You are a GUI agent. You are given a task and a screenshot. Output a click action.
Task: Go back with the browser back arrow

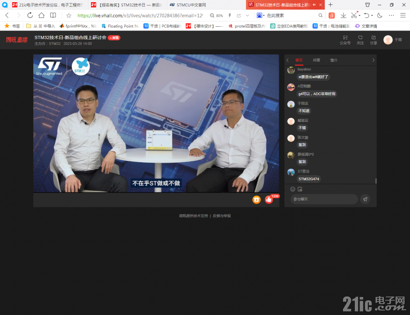pos(7,15)
